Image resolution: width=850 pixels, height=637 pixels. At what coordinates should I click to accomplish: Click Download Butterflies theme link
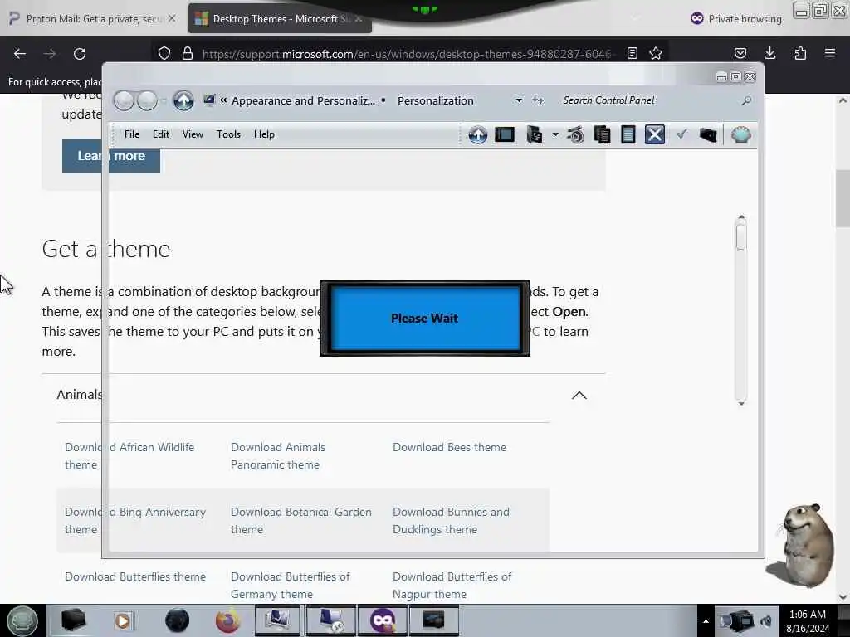(135, 577)
